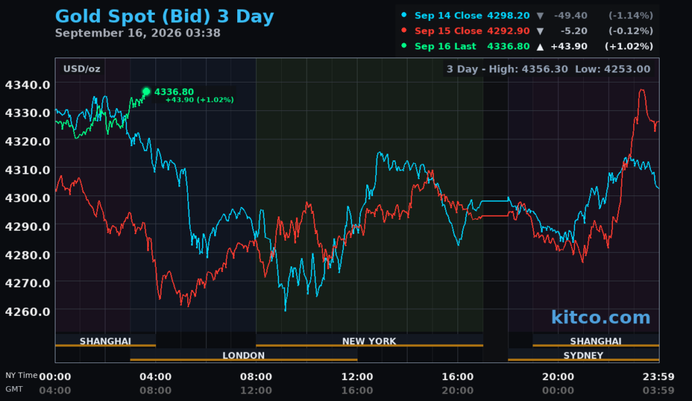The height and width of the screenshot is (401, 692).
Task: Click the green Sep 16 legend dot
Action: pos(404,45)
